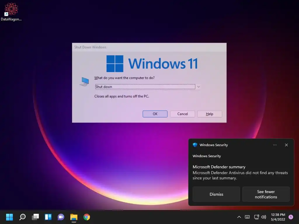The height and width of the screenshot is (224, 299).
Task: Launch Google Chrome from taskbar
Action: tap(86, 217)
